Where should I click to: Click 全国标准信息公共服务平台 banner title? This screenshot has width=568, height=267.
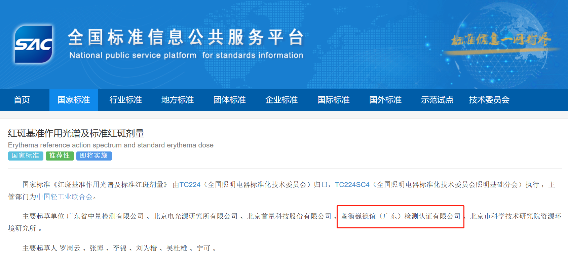click(186, 37)
